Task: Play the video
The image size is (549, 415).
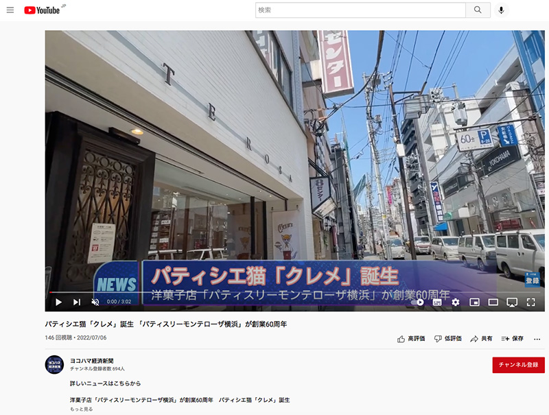Action: tap(58, 302)
